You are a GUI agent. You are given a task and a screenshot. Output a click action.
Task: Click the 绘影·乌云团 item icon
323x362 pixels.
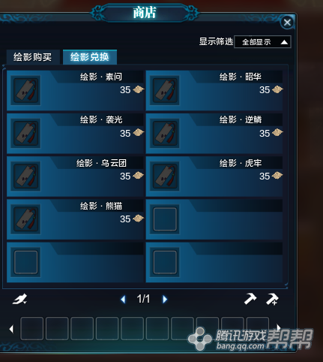point(26,176)
